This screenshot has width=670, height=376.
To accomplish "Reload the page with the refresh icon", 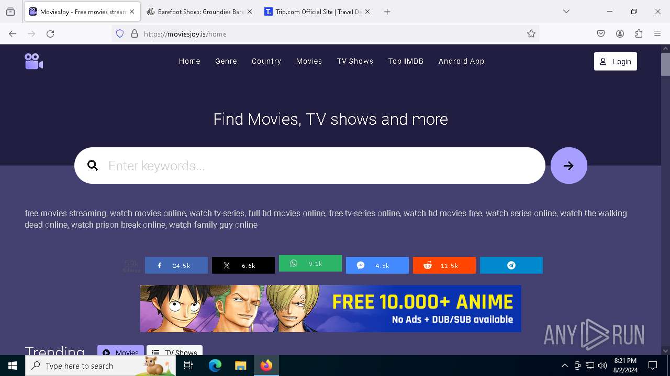I will pyautogui.click(x=50, y=34).
